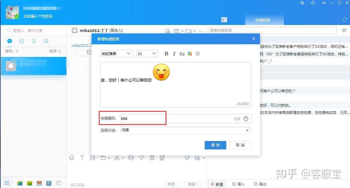Image resolution: width=350 pixels, height=188 pixels.
Task: Open the font color picker
Action: click(190, 54)
